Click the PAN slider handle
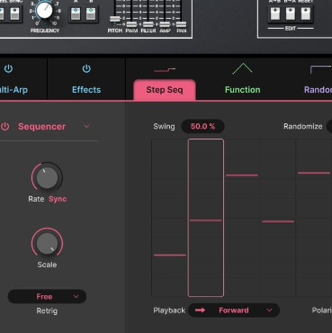 click(x=181, y=24)
